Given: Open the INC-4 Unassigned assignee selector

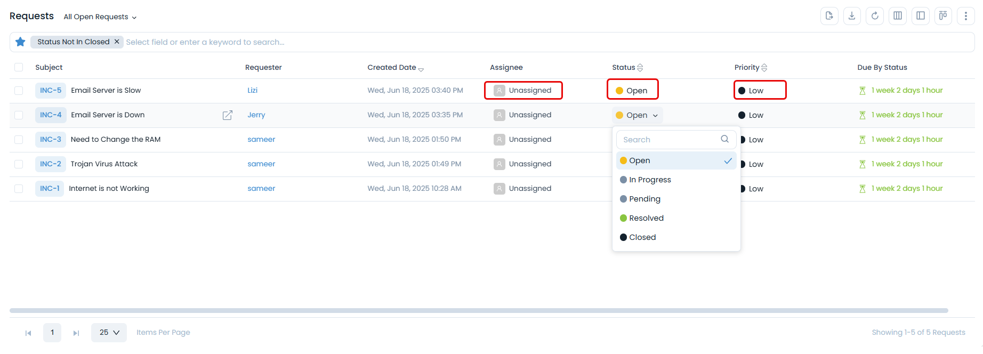Looking at the screenshot, I should click(522, 115).
